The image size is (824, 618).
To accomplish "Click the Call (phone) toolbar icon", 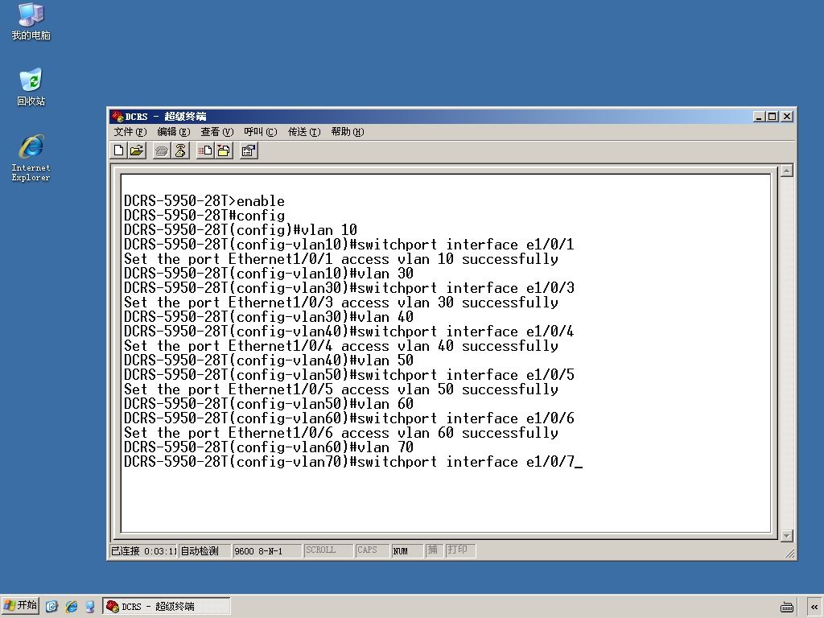I will point(162,150).
